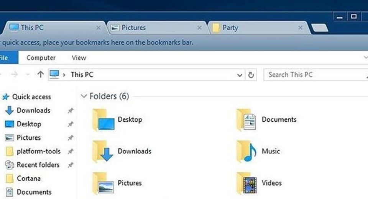Click the pin icon next to platform-tools
Image resolution: width=368 pixels, height=199 pixels.
coord(71,152)
